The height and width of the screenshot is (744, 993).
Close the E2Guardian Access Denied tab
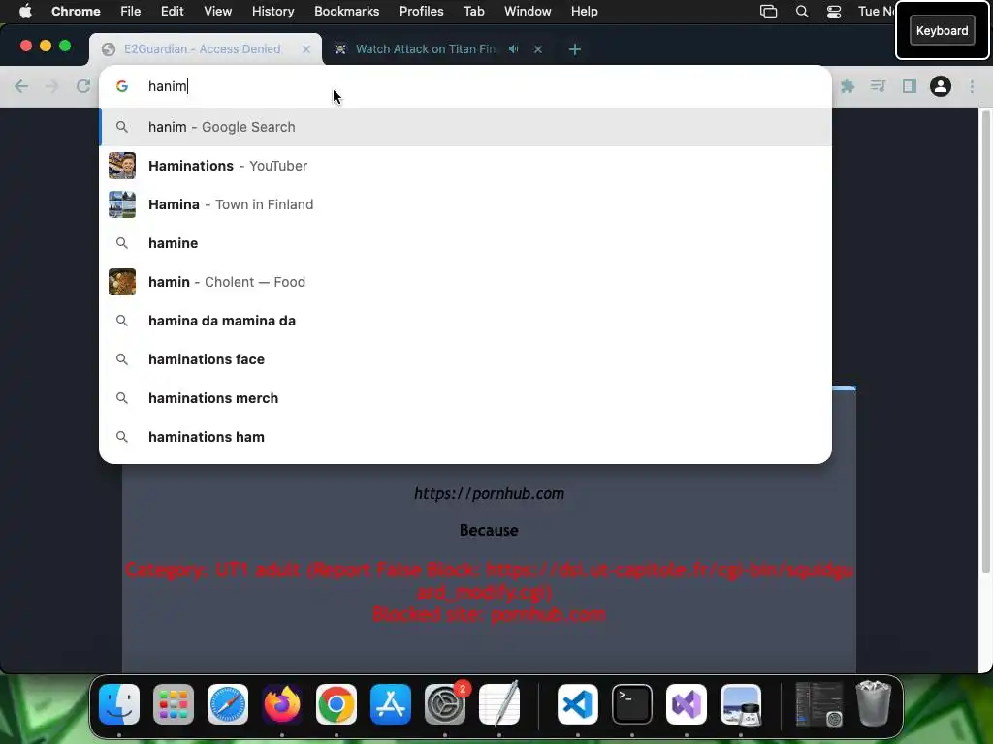pyautogui.click(x=306, y=48)
